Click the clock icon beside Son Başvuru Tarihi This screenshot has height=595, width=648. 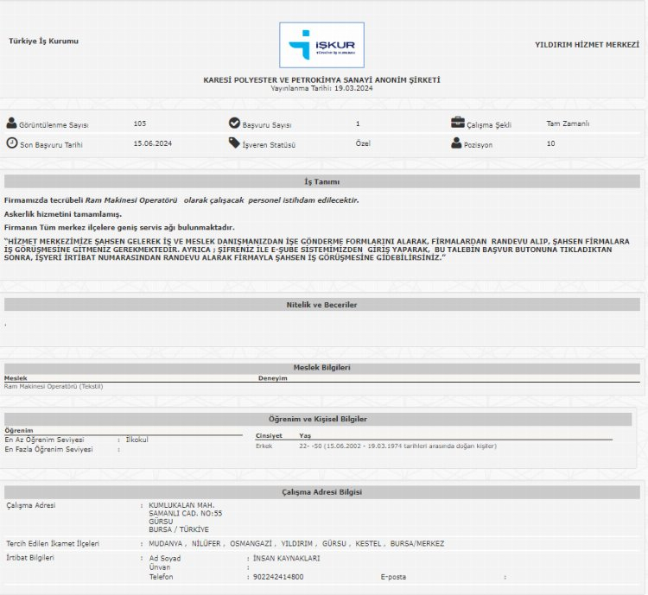point(11,143)
